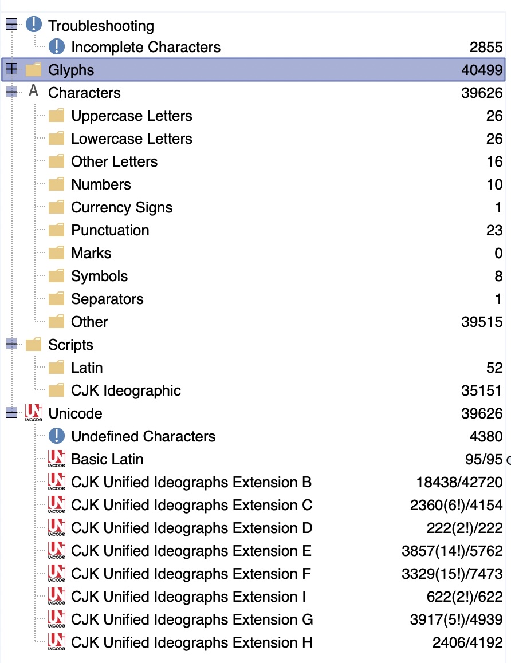Image resolution: width=511 pixels, height=663 pixels.
Task: Click the CJK Ideographic folder icon
Action: tap(57, 390)
